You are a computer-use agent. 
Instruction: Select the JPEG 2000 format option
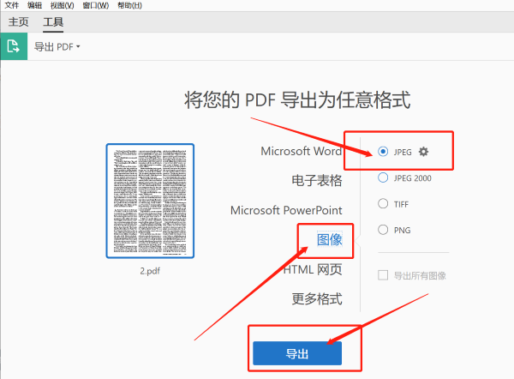(x=383, y=177)
